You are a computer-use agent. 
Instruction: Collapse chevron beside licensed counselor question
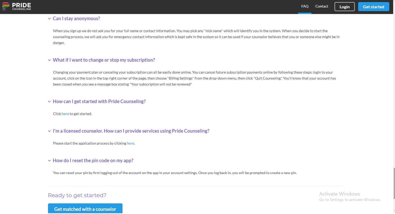pos(49,131)
